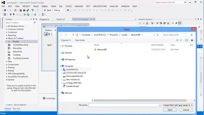
Task: Click the Save All toolbar icon
Action: [28, 10]
